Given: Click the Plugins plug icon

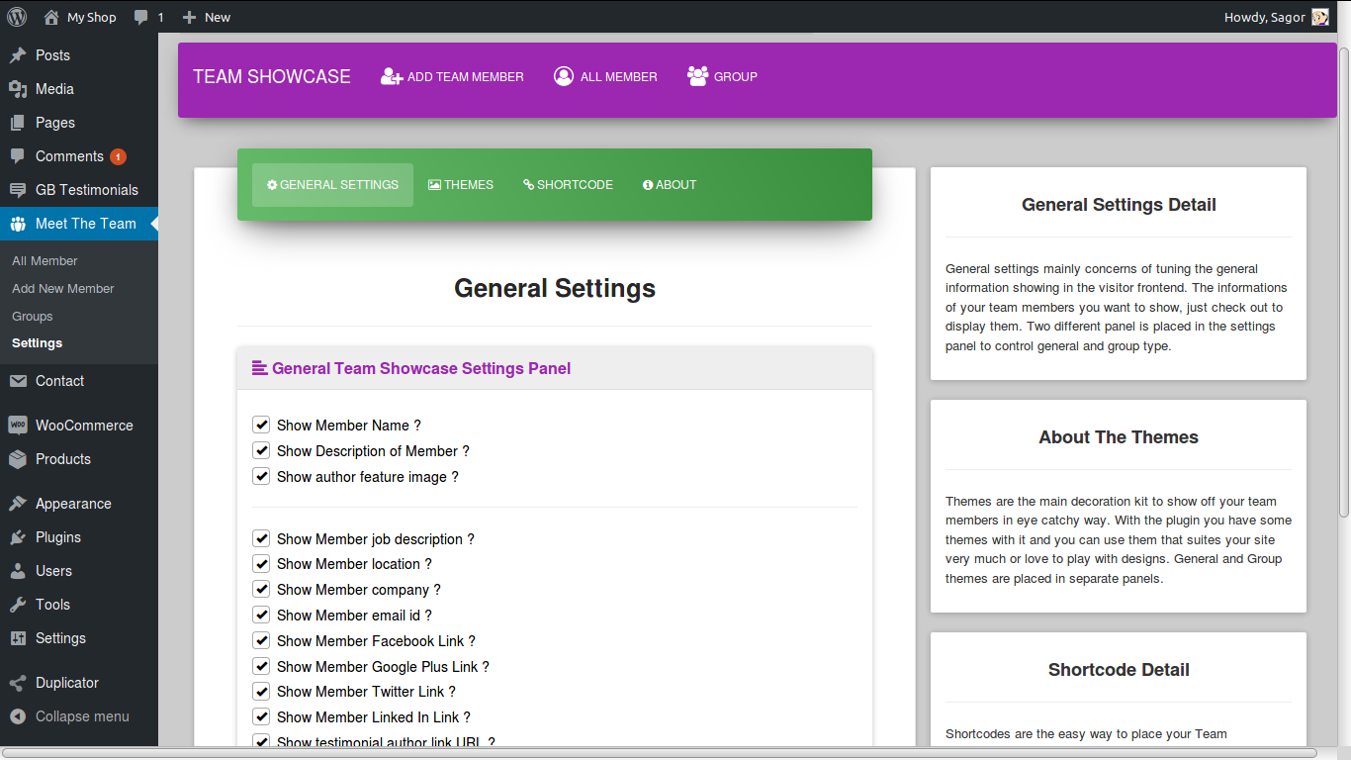Looking at the screenshot, I should pyautogui.click(x=18, y=537).
